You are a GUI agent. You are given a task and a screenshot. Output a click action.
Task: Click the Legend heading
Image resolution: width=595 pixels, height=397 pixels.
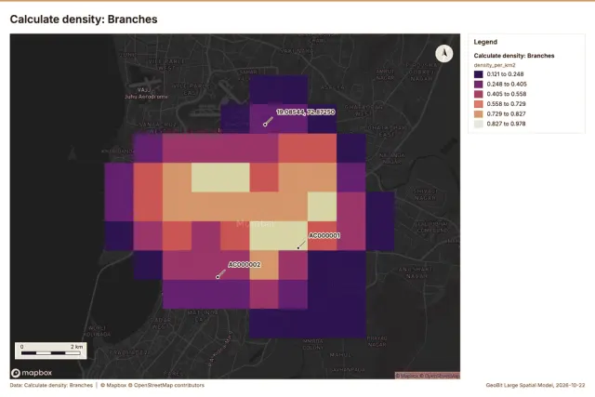pyautogui.click(x=485, y=42)
